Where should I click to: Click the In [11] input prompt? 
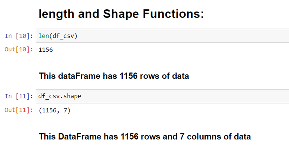coord(19,96)
